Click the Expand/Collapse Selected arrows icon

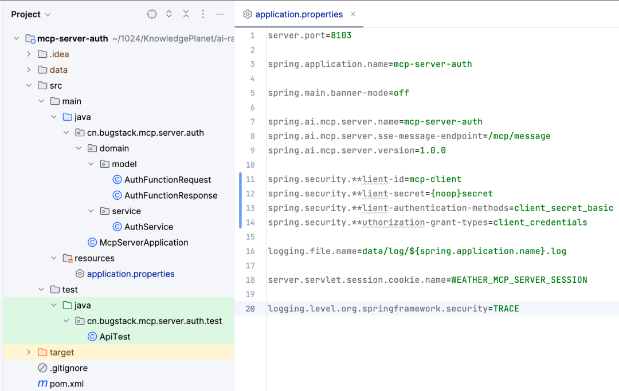[169, 14]
